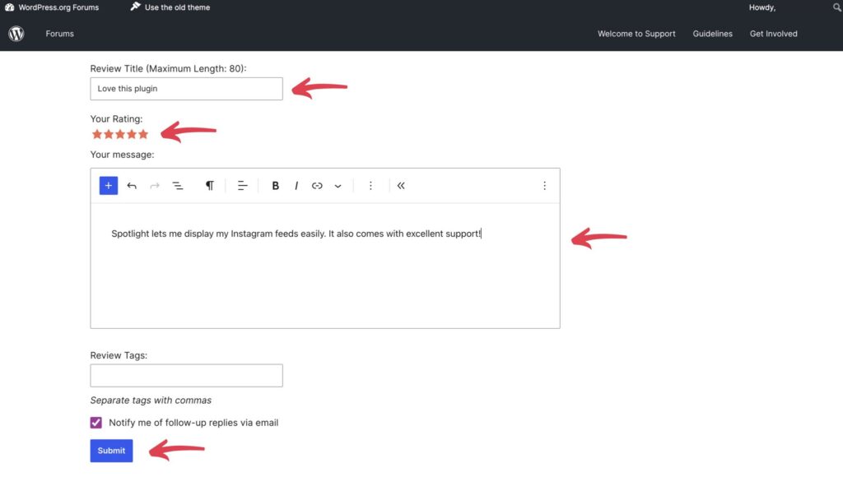Viewport: 843px width, 477px height.
Task: Open the text alignment control
Action: 242,186
